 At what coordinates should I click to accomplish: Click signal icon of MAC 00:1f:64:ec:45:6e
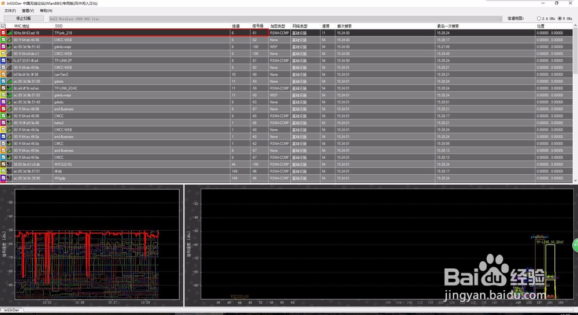[10, 151]
